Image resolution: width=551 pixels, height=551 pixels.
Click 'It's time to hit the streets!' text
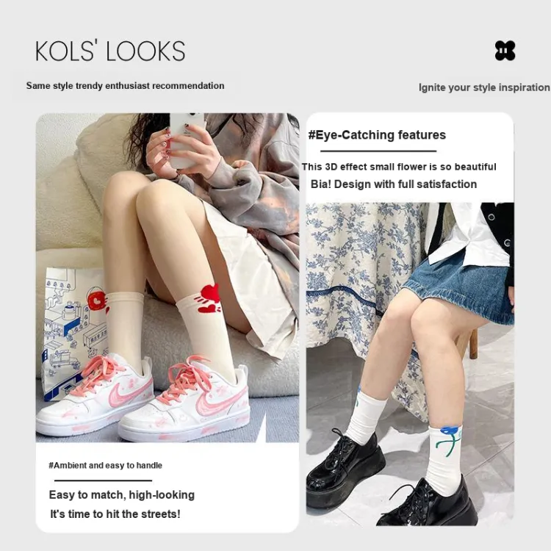(115, 514)
